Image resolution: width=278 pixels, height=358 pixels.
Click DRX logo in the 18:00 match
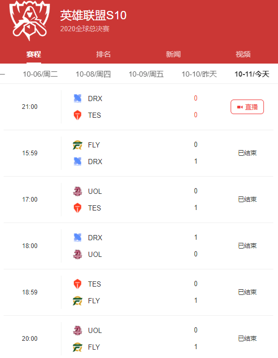pyautogui.click(x=78, y=238)
